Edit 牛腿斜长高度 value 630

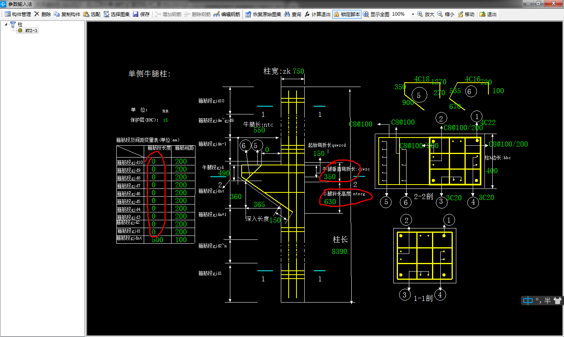click(330, 202)
